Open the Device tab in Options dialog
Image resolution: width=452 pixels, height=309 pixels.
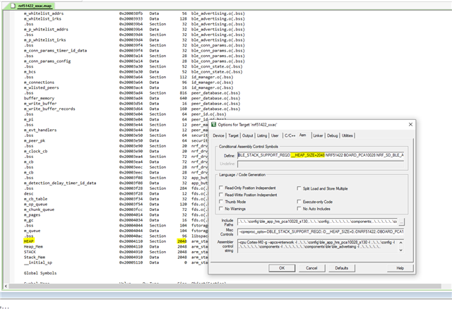click(218, 135)
